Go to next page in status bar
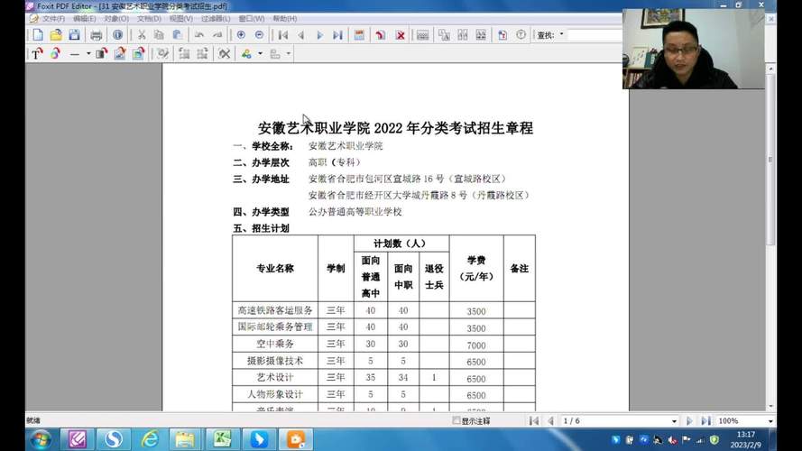This screenshot has width=802, height=451. point(689,421)
